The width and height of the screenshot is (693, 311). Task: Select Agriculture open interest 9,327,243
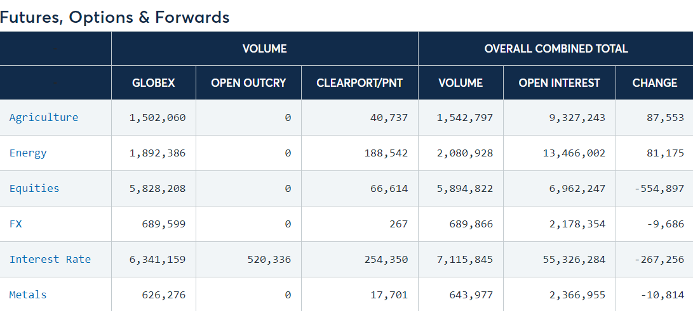coord(577,118)
